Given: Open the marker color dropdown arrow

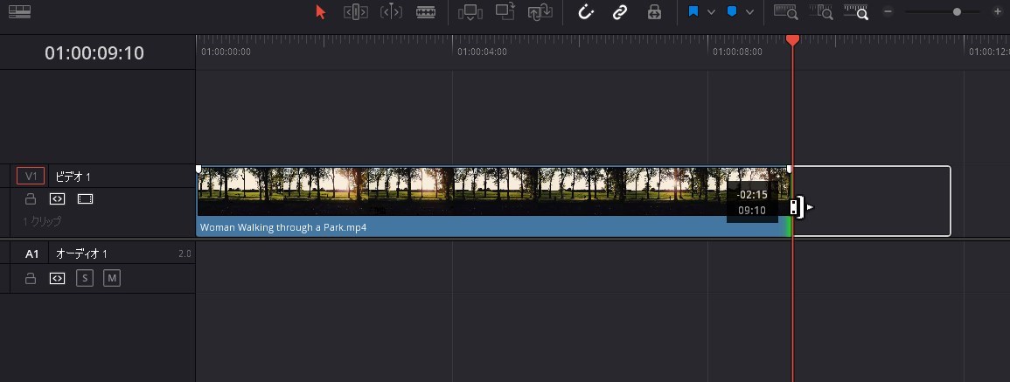Looking at the screenshot, I should tap(749, 11).
